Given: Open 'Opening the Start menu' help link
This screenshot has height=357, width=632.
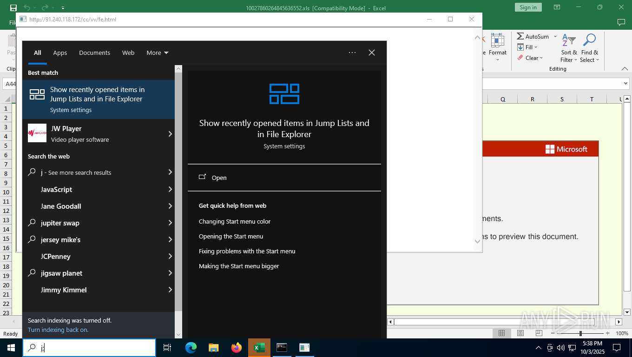Looking at the screenshot, I should 231,237.
